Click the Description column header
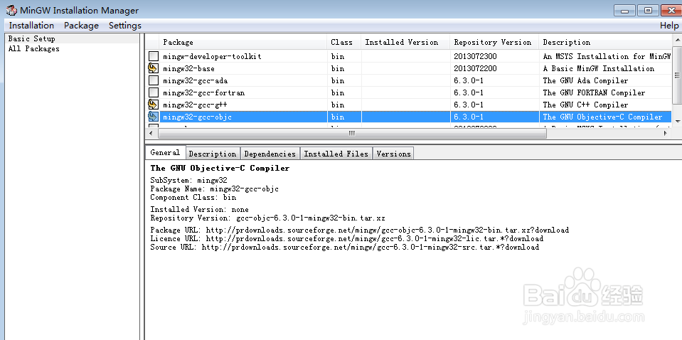 coord(605,42)
